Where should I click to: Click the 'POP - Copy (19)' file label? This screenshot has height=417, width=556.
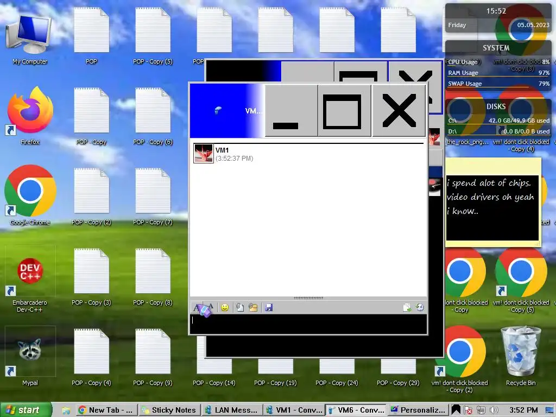(x=275, y=383)
